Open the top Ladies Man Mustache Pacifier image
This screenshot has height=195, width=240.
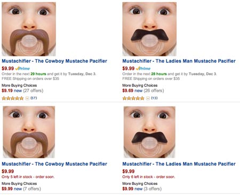coord(149,29)
